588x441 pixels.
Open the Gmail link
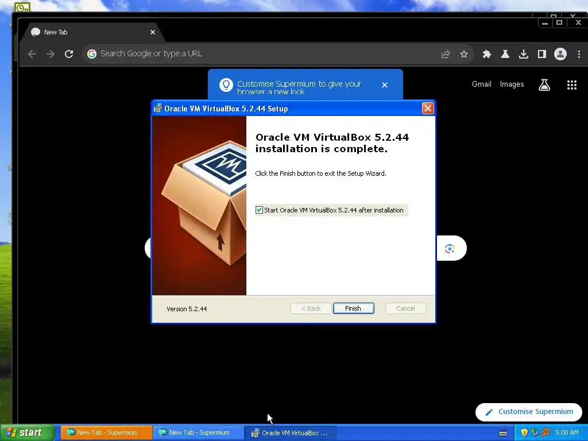(x=482, y=84)
